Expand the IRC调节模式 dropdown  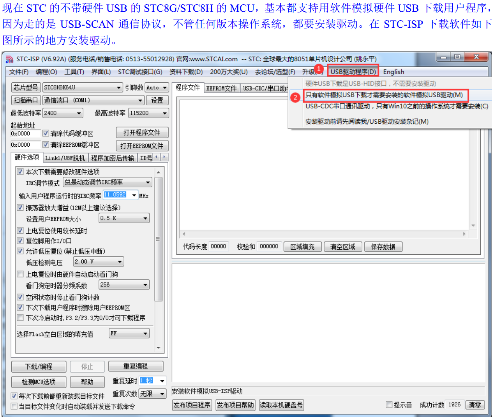pos(148,182)
